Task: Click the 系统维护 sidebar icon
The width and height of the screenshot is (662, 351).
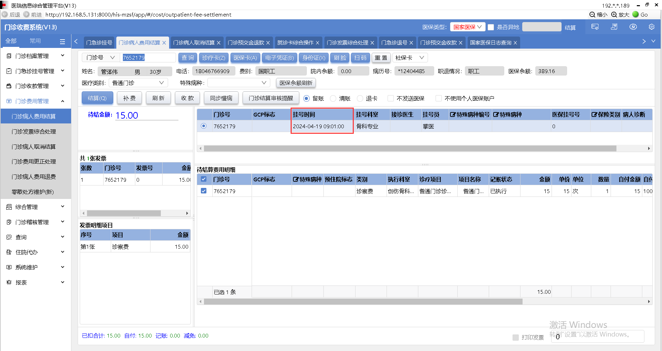Action: tap(9, 267)
